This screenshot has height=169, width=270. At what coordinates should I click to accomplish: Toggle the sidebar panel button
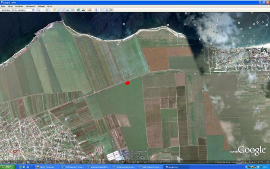[48, 10]
